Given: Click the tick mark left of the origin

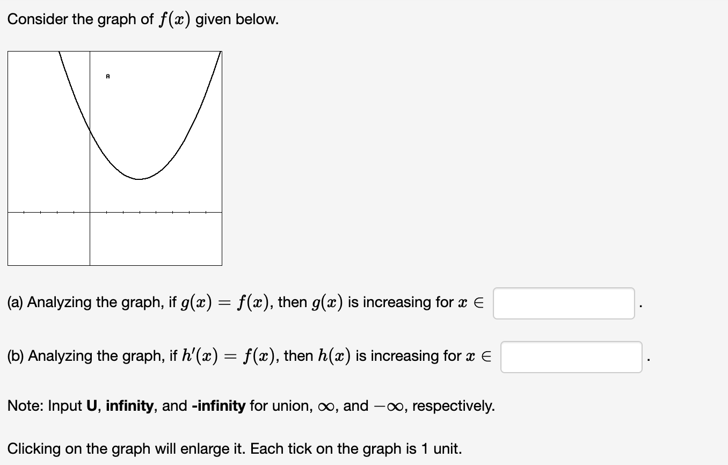Looking at the screenshot, I should pos(74,211).
